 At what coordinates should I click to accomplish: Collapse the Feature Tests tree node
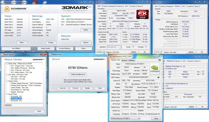tap(7, 81)
